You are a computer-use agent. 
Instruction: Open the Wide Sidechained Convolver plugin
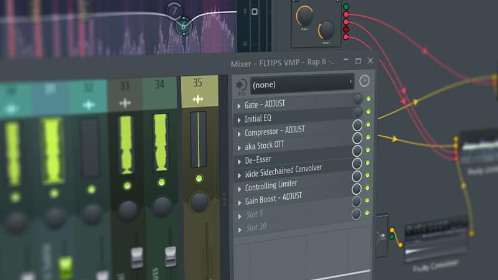pyautogui.click(x=284, y=171)
